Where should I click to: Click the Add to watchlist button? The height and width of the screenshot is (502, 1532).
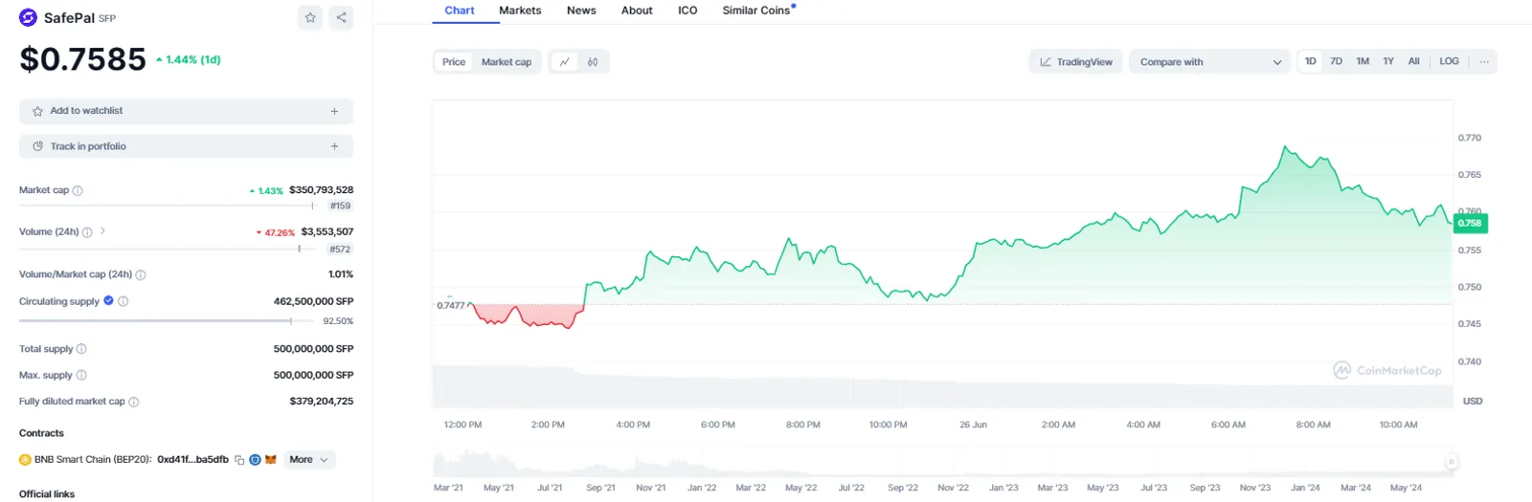coord(186,111)
